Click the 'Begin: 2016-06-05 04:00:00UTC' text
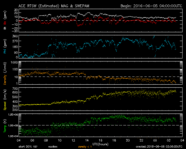 (151, 6)
